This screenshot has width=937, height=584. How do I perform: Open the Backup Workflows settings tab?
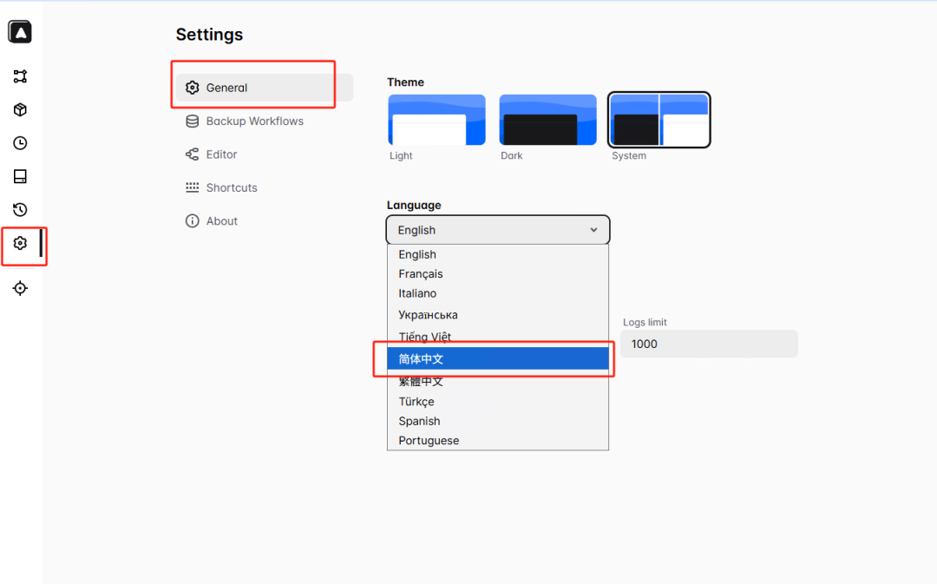click(x=254, y=121)
